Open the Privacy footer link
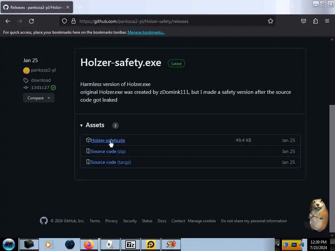The width and height of the screenshot is (335, 251). [x=112, y=221]
